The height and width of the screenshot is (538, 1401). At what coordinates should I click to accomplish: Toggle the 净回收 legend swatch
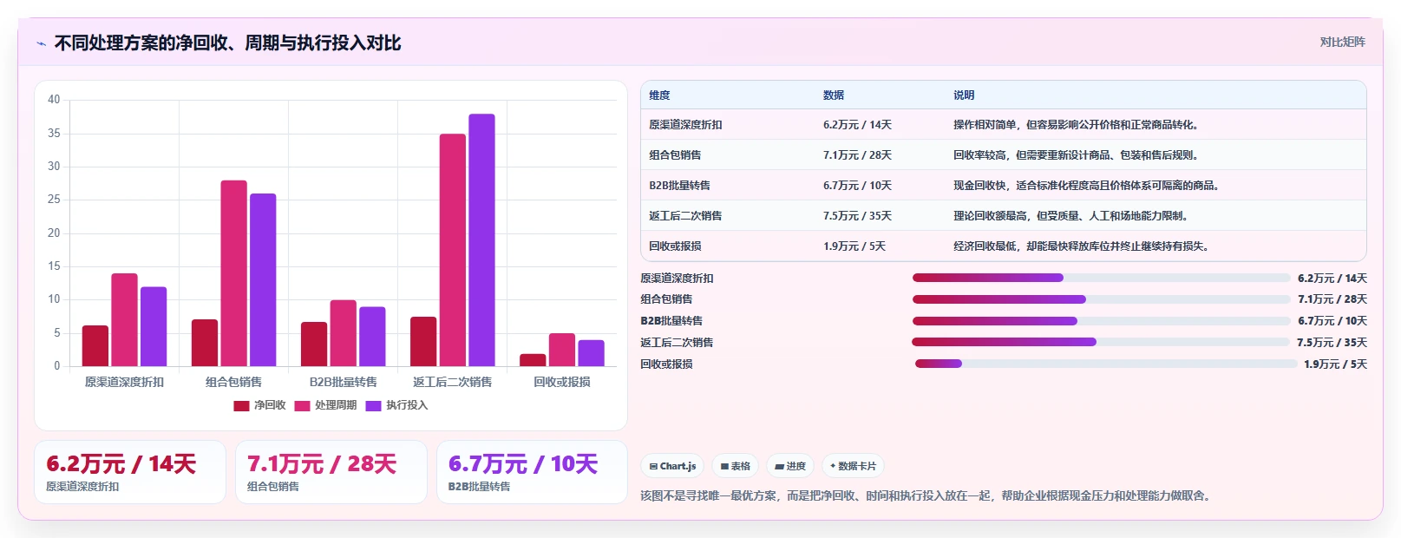click(x=241, y=405)
